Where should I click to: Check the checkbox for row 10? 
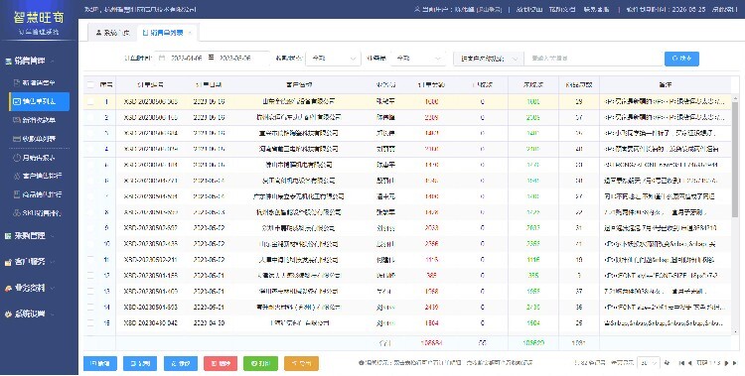coord(90,243)
